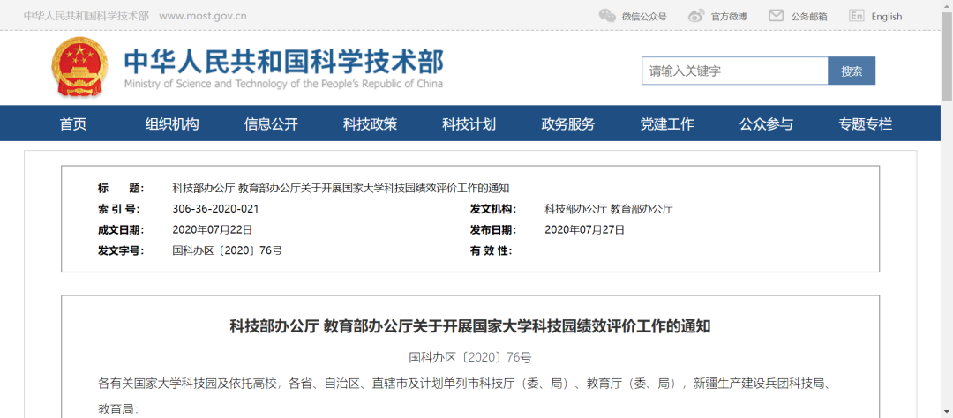Select index number 306-36-2020-021
This screenshot has height=418, width=953.
click(216, 209)
